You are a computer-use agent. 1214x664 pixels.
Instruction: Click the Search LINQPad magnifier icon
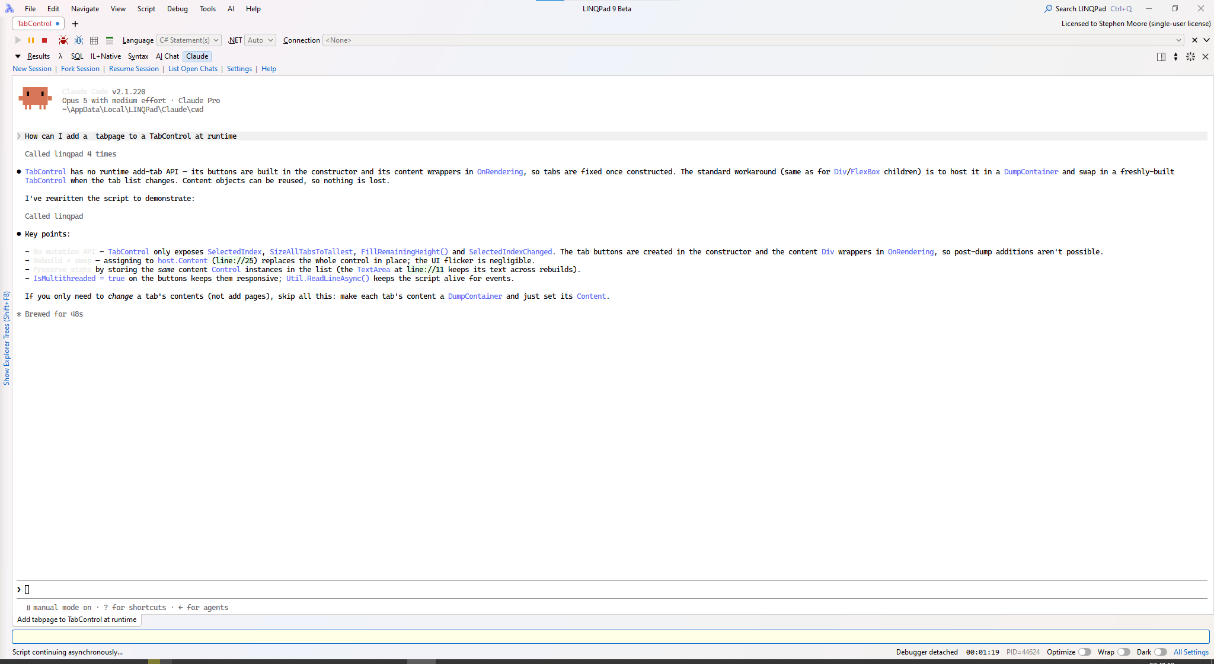tap(1049, 9)
